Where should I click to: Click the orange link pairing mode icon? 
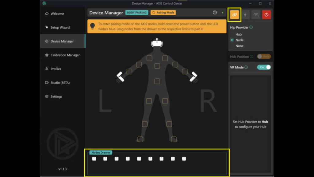[x=235, y=14]
